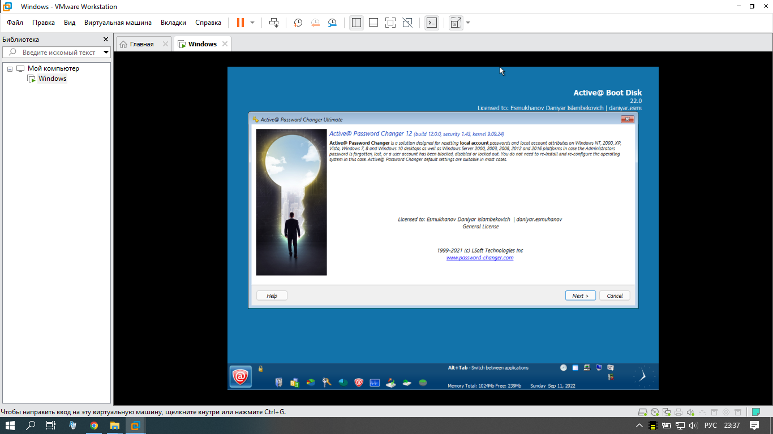Click the РУС language indicator
This screenshot has width=773, height=434.
[711, 426]
